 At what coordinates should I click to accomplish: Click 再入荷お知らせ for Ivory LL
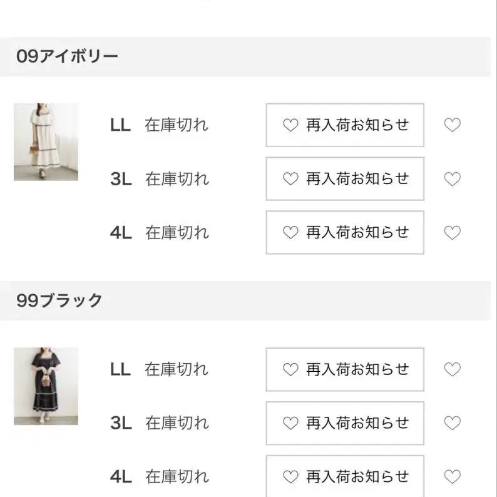click(x=345, y=125)
